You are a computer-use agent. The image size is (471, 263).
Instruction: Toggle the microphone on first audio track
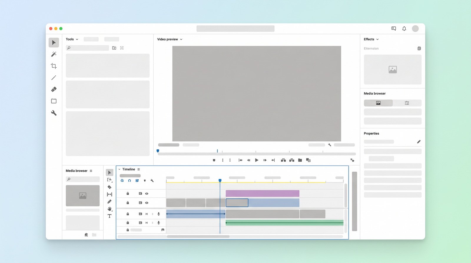tap(159, 214)
